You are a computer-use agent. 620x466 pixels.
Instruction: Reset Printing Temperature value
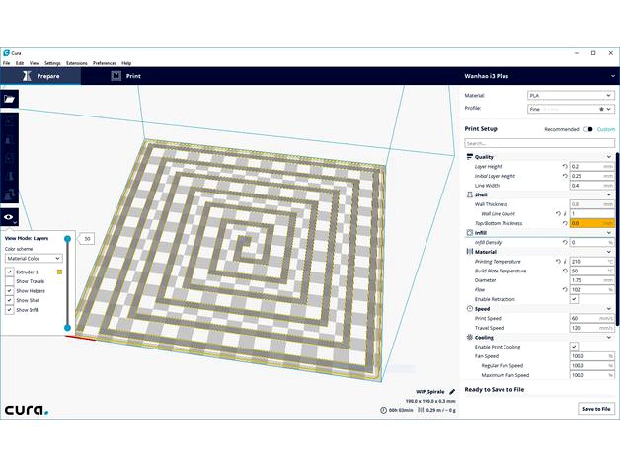[x=558, y=262]
